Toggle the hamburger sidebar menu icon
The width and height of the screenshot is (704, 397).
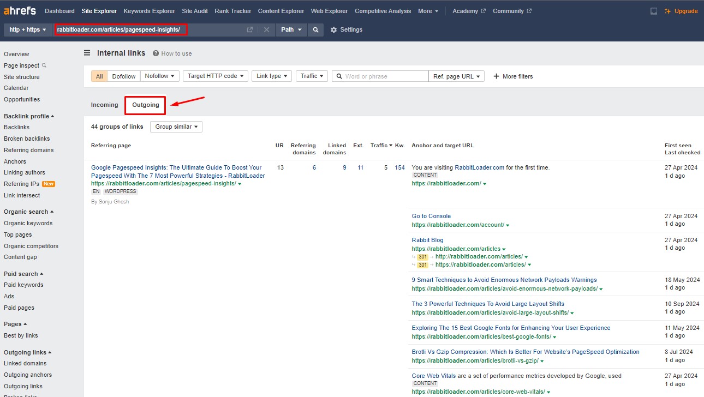[87, 53]
